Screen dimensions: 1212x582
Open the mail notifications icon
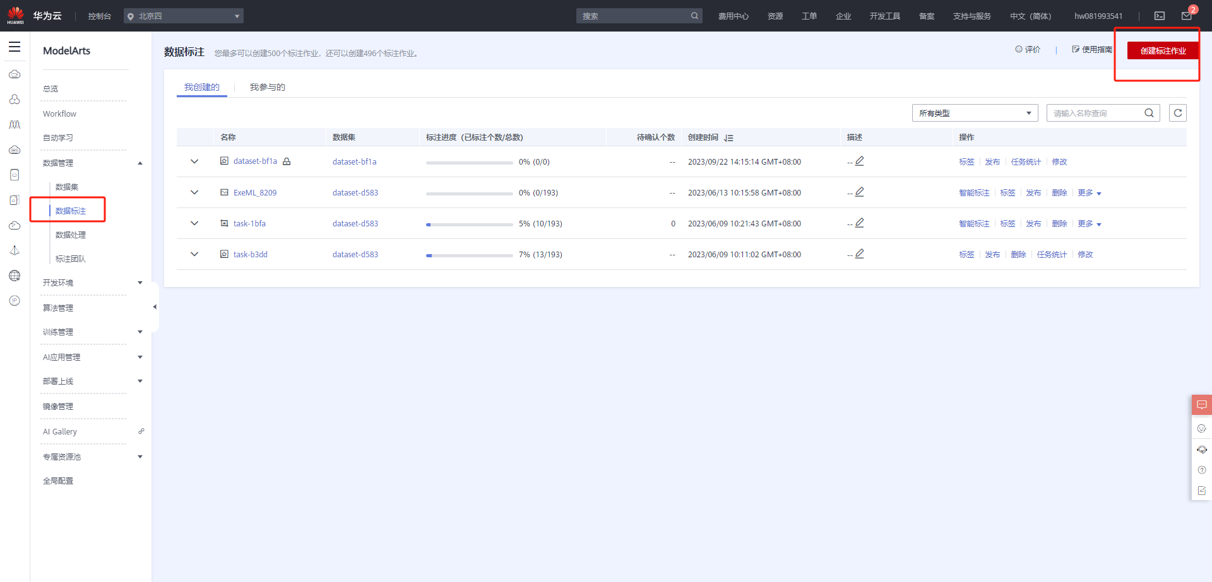click(x=1187, y=16)
